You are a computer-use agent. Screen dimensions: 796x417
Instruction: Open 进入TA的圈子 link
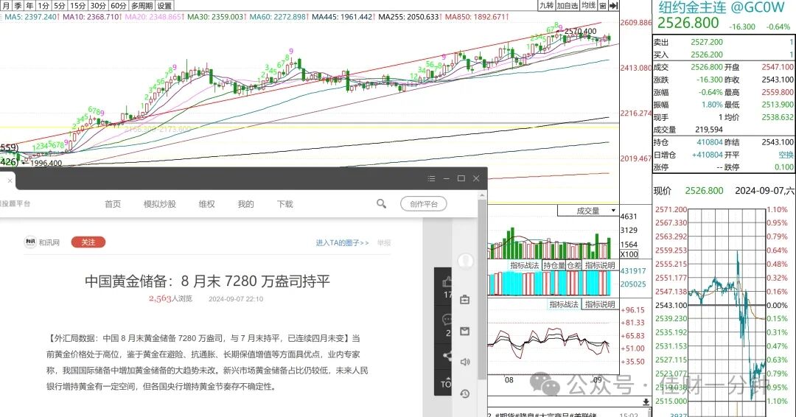pos(342,243)
